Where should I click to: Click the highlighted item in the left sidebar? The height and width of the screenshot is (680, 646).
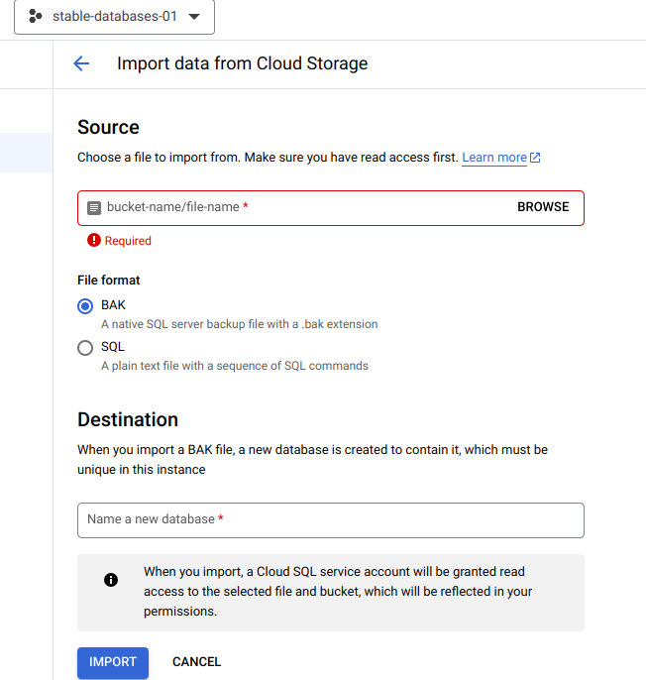(26, 153)
